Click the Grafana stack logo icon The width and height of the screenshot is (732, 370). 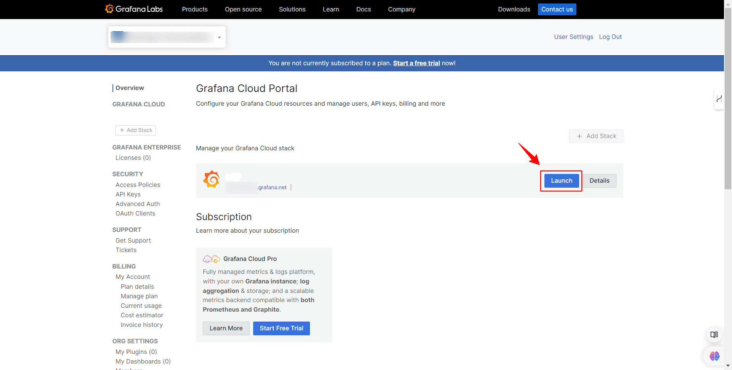211,179
